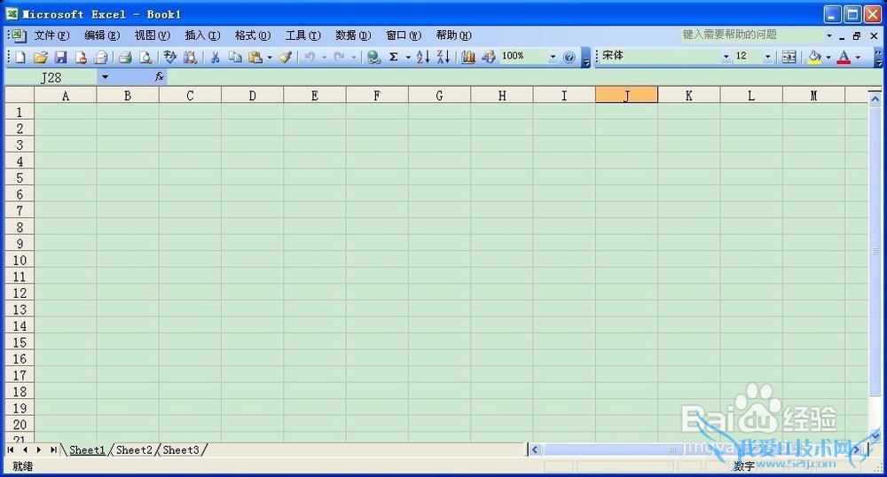Click the vertical scrollbar up arrow
This screenshot has height=477, width=887.
click(x=875, y=99)
